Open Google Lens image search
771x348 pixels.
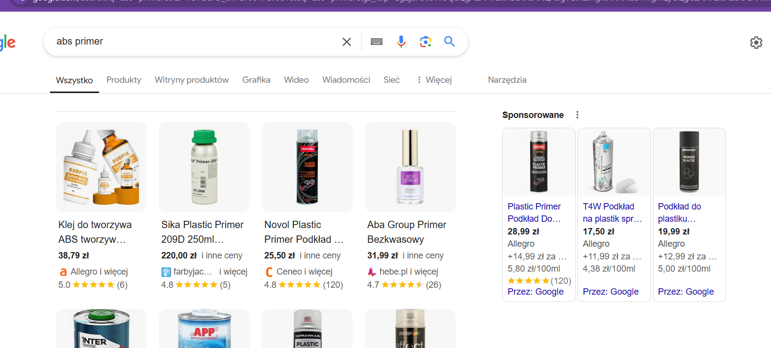pos(426,42)
